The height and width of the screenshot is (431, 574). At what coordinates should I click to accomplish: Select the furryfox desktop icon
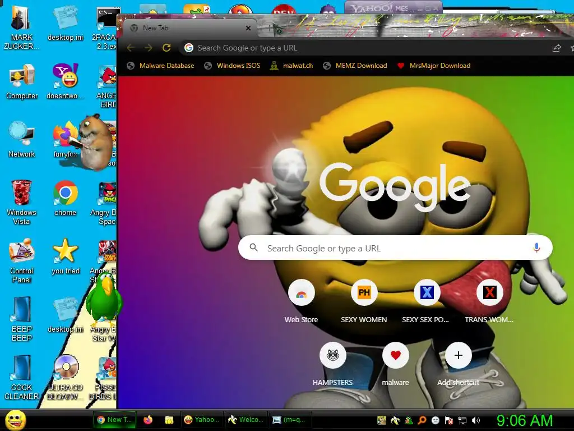[65, 140]
